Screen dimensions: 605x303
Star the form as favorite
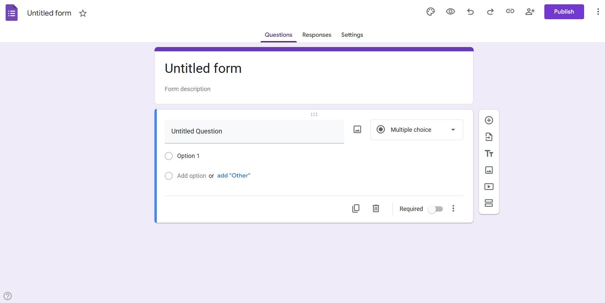point(83,13)
